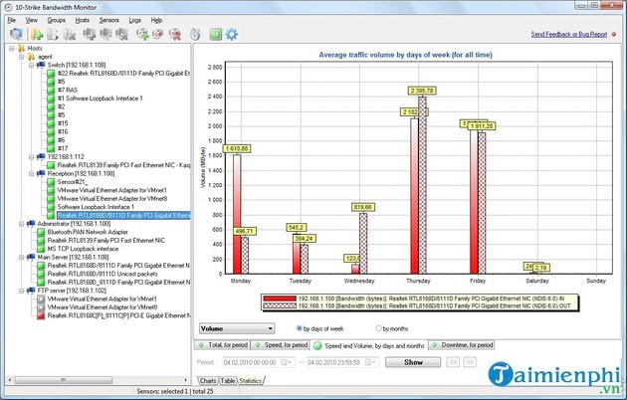Click Send Feedback or Bug Report link

coord(568,35)
